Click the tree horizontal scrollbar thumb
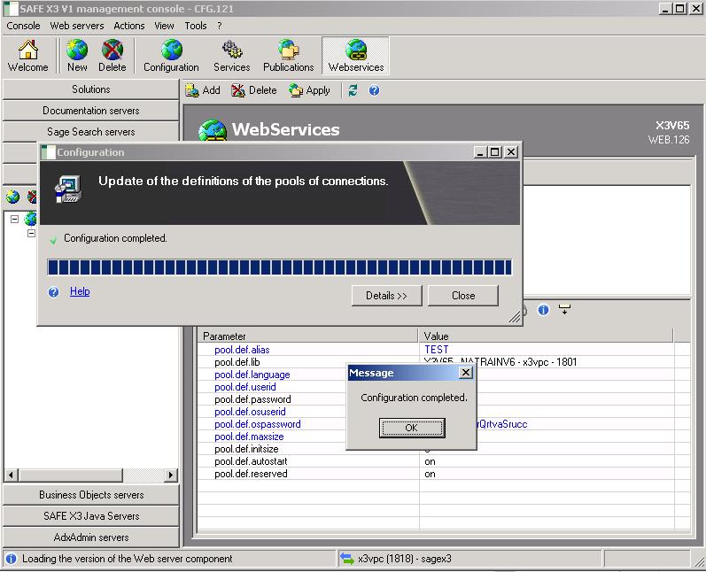 tap(70, 475)
